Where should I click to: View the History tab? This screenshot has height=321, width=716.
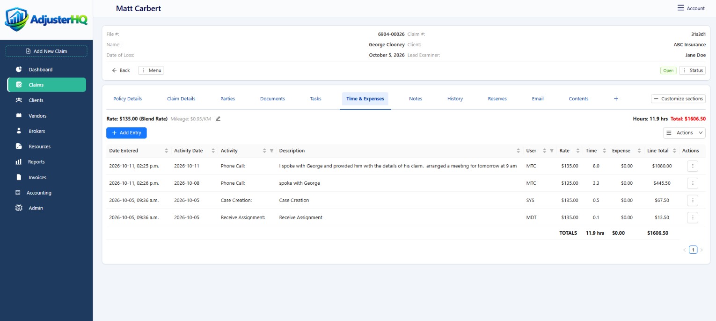tap(455, 99)
